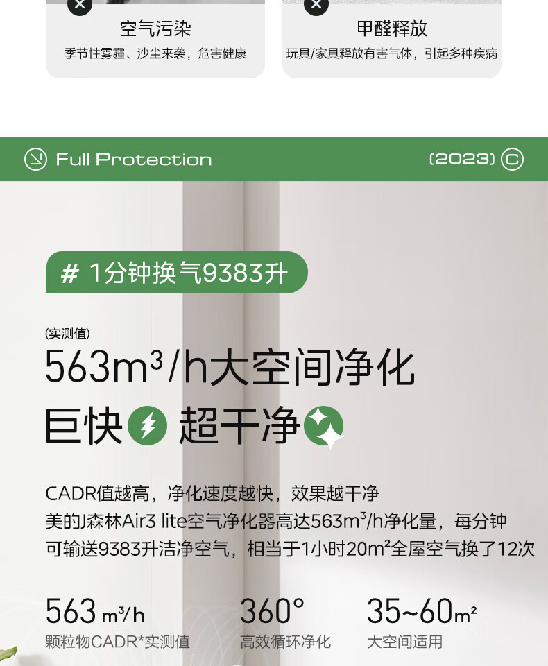The height and width of the screenshot is (666, 548).
Task: Click the CADR值越高 description line
Action: (212, 493)
